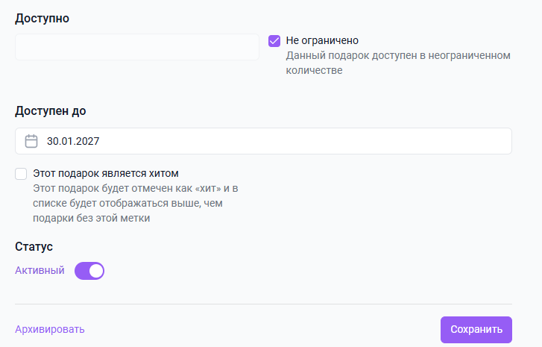Switch off the «Активный» status toggle
542x347 pixels.
click(x=89, y=271)
